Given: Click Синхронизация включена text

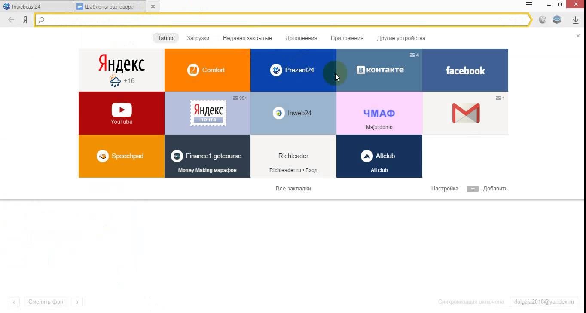Looking at the screenshot, I should pos(471,302).
